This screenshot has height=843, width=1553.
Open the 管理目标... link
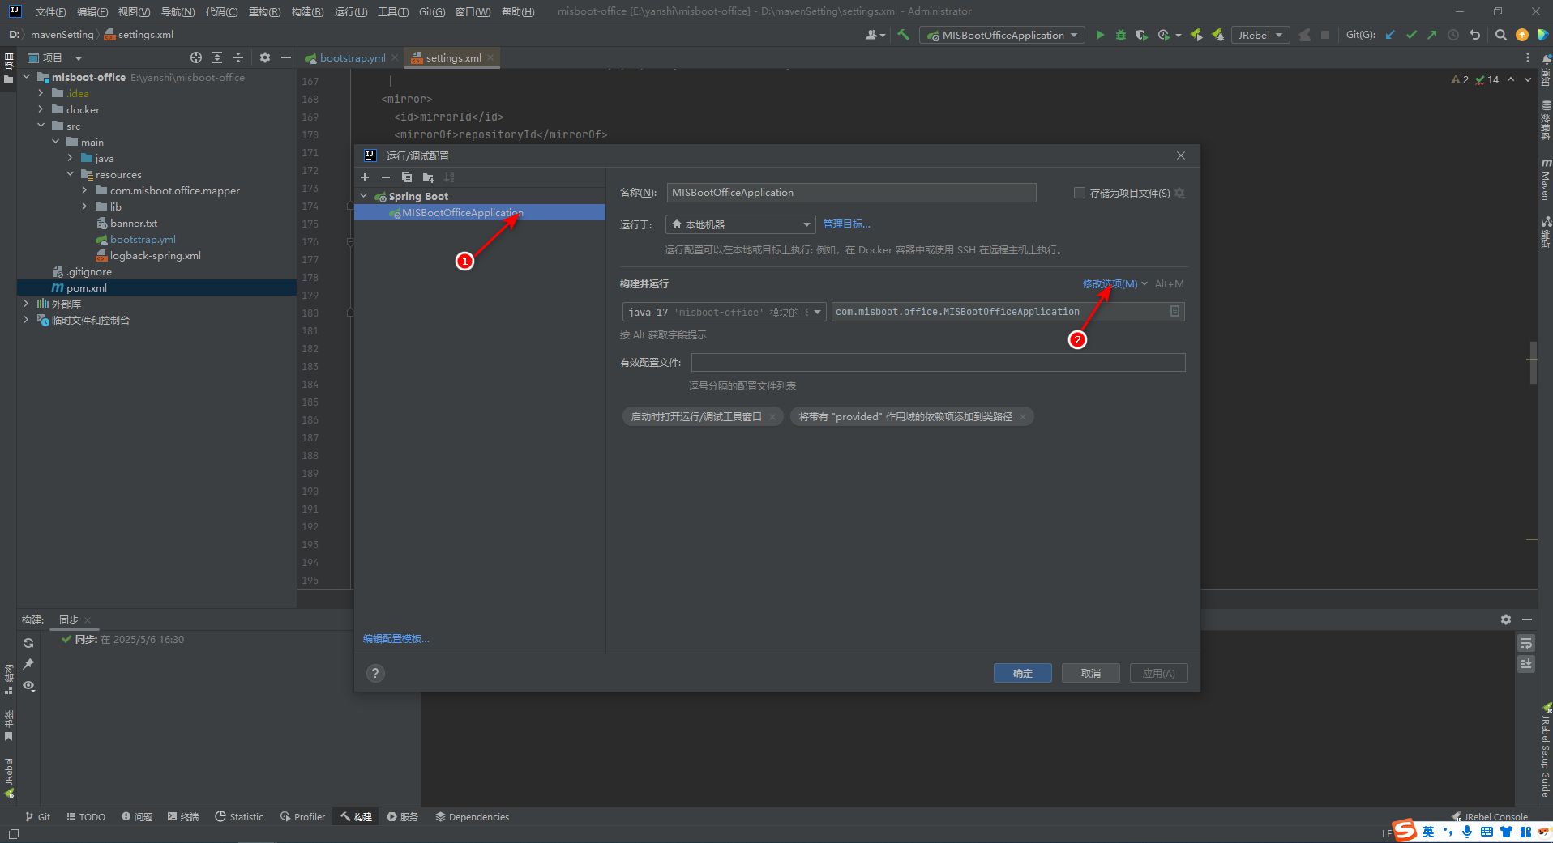(x=846, y=224)
